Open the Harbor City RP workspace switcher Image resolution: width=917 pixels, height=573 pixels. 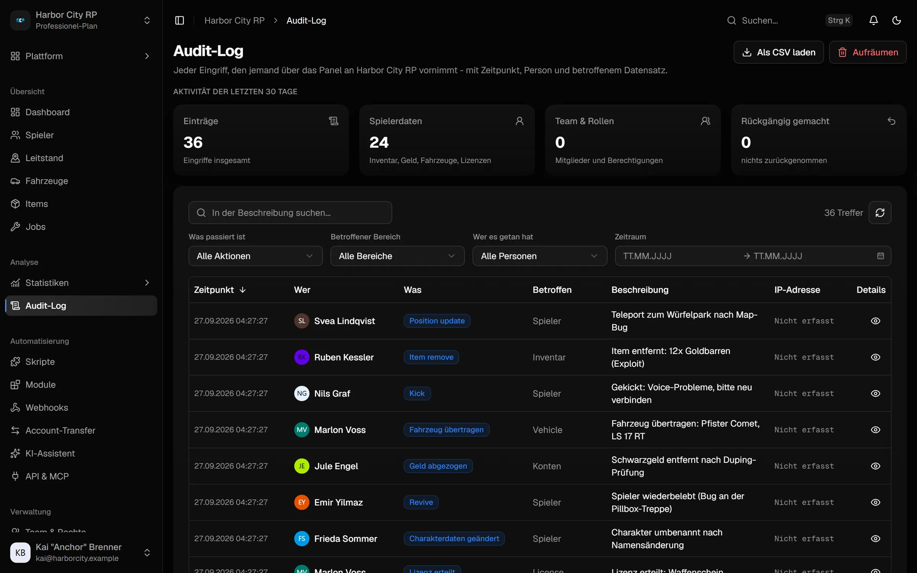coord(81,20)
